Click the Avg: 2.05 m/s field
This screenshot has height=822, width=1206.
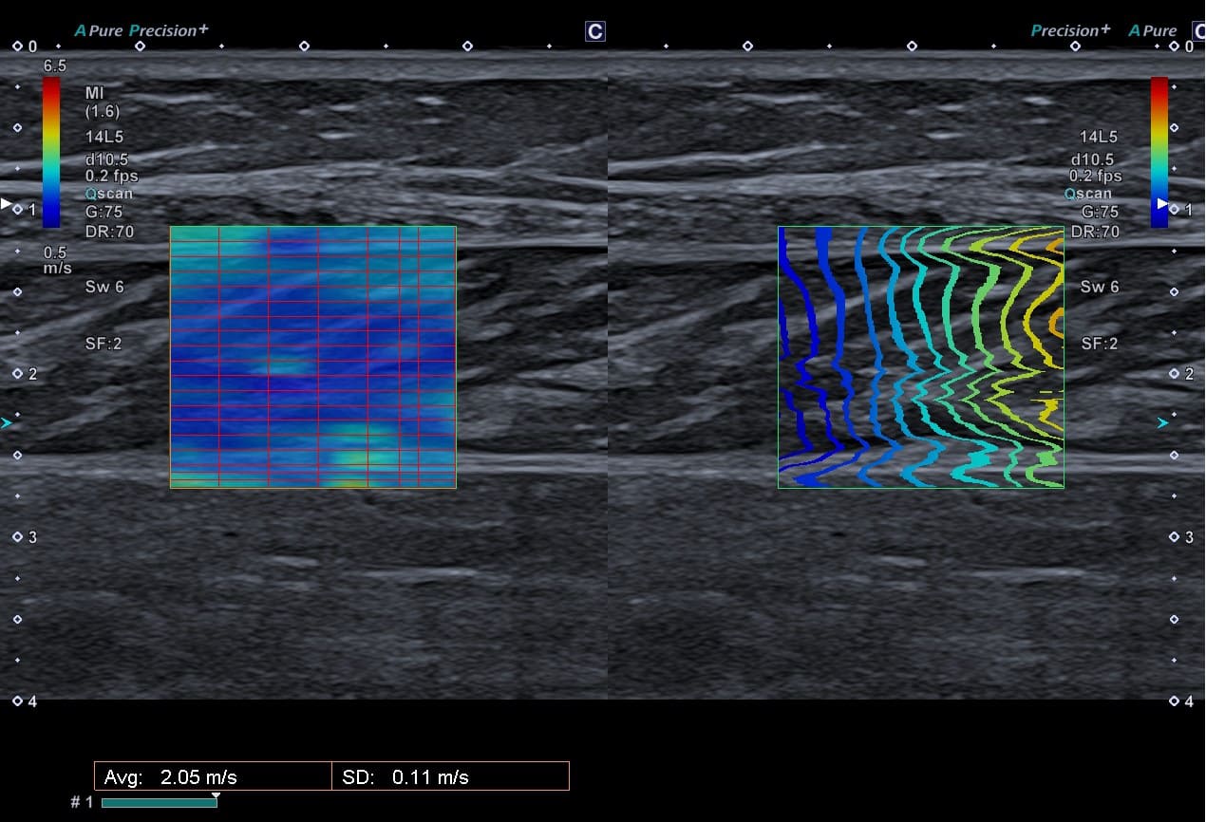point(214,776)
